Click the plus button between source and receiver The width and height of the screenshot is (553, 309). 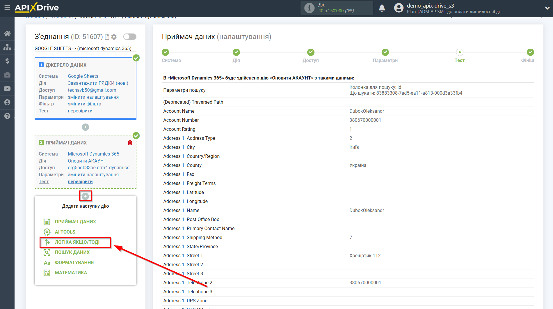85,127
